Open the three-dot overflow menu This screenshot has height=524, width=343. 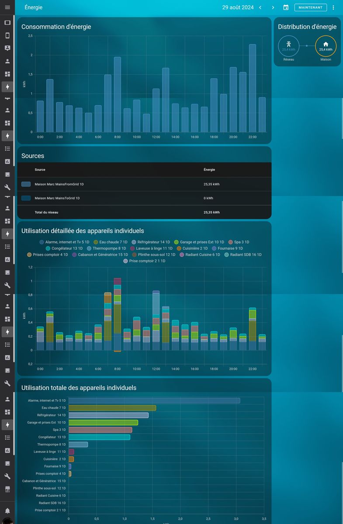pyautogui.click(x=333, y=7)
